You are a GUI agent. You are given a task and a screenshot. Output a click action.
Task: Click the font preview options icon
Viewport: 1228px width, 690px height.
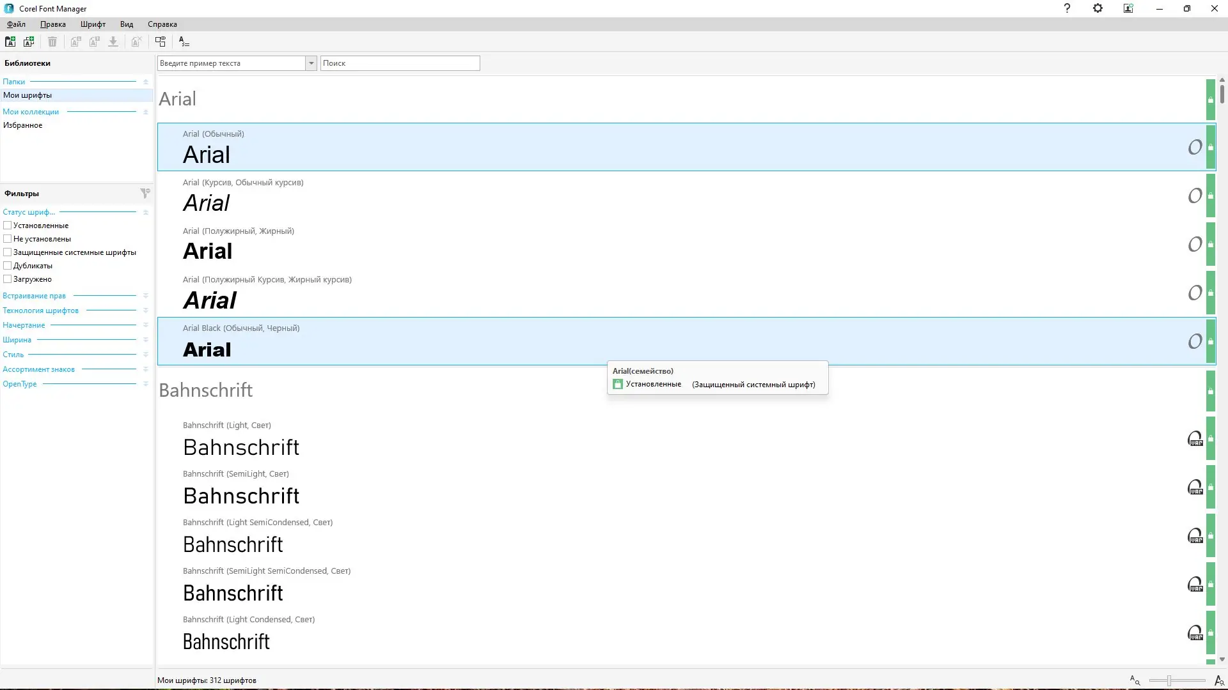pos(184,42)
